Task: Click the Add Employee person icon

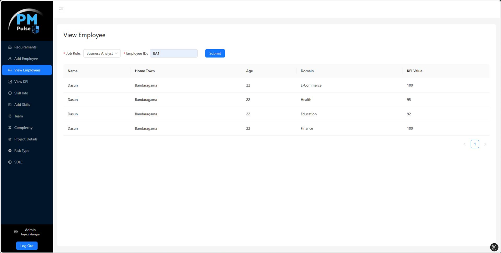Action: [10, 59]
